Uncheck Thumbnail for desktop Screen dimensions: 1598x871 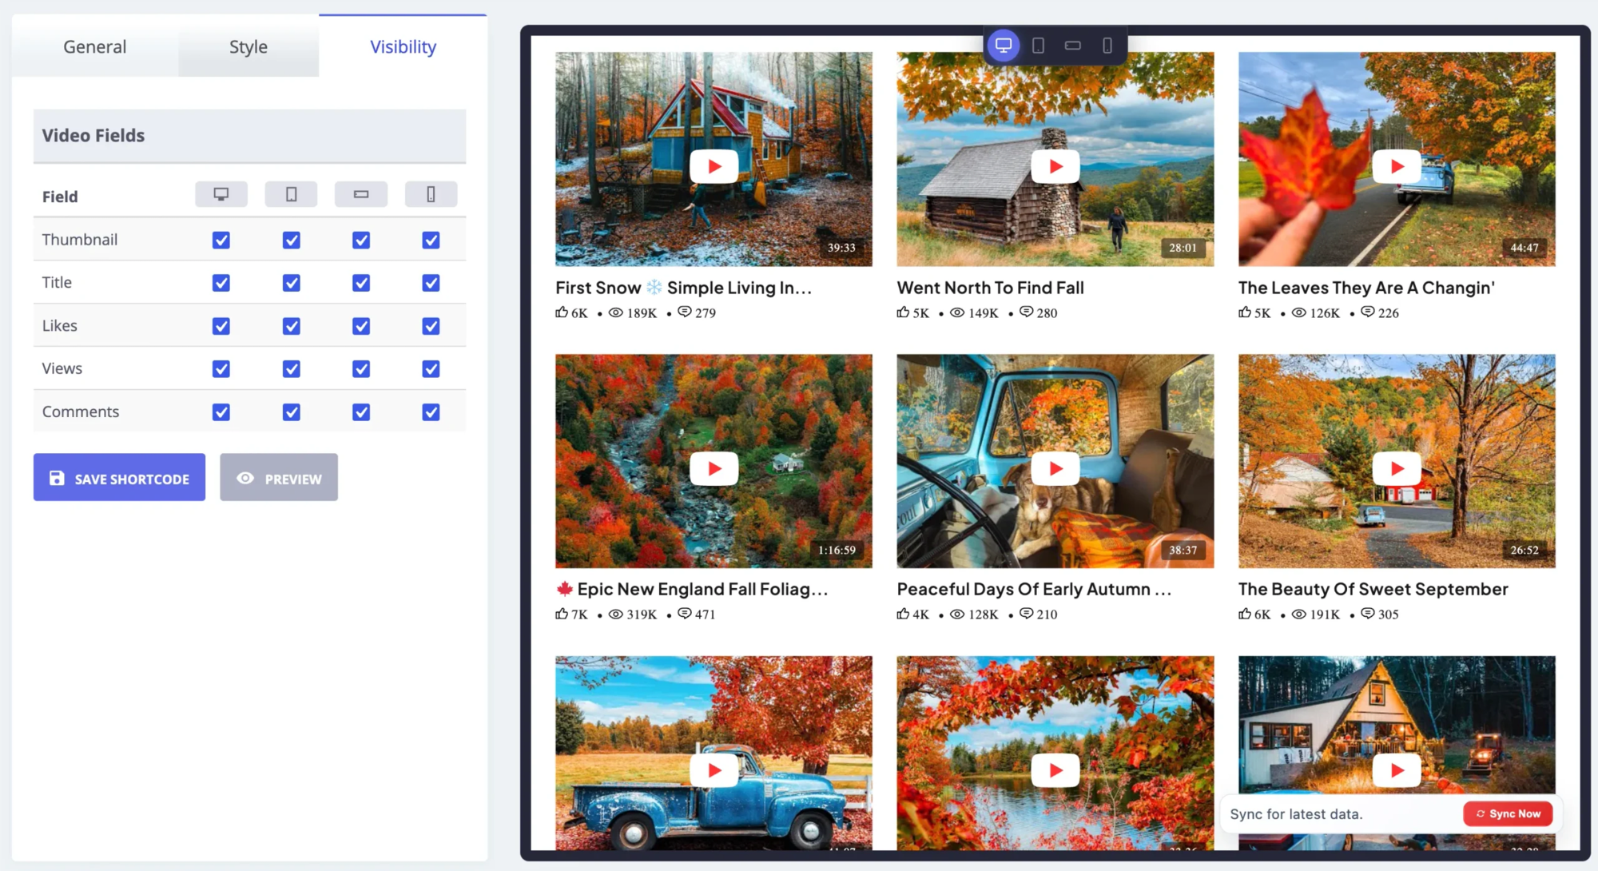pos(221,240)
